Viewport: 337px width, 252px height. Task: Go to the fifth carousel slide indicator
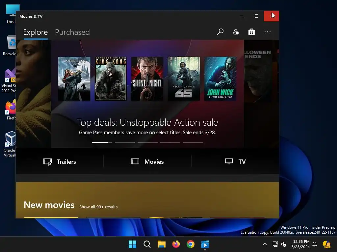193,142
